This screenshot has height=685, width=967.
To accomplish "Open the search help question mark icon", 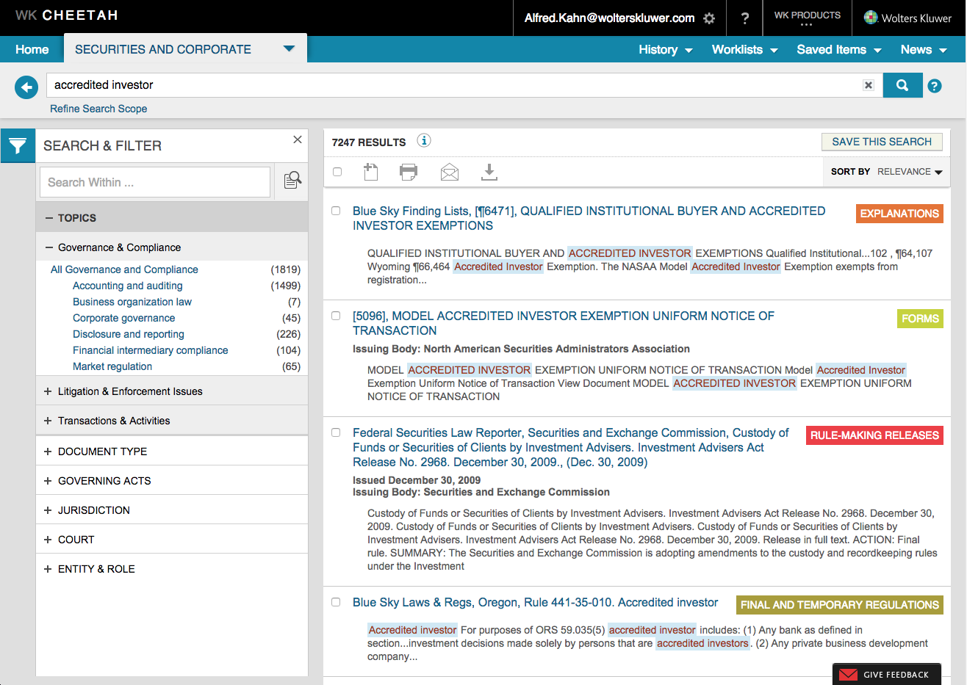I will (934, 86).
